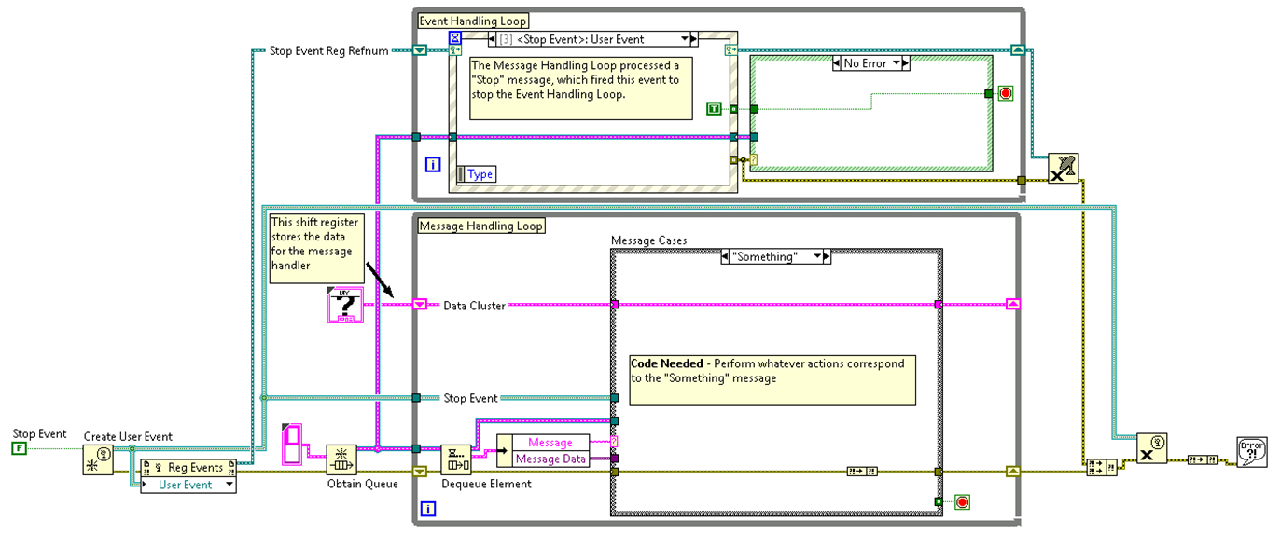Click the error wire left shift register
This screenshot has width=1280, height=534.
pyautogui.click(x=420, y=472)
